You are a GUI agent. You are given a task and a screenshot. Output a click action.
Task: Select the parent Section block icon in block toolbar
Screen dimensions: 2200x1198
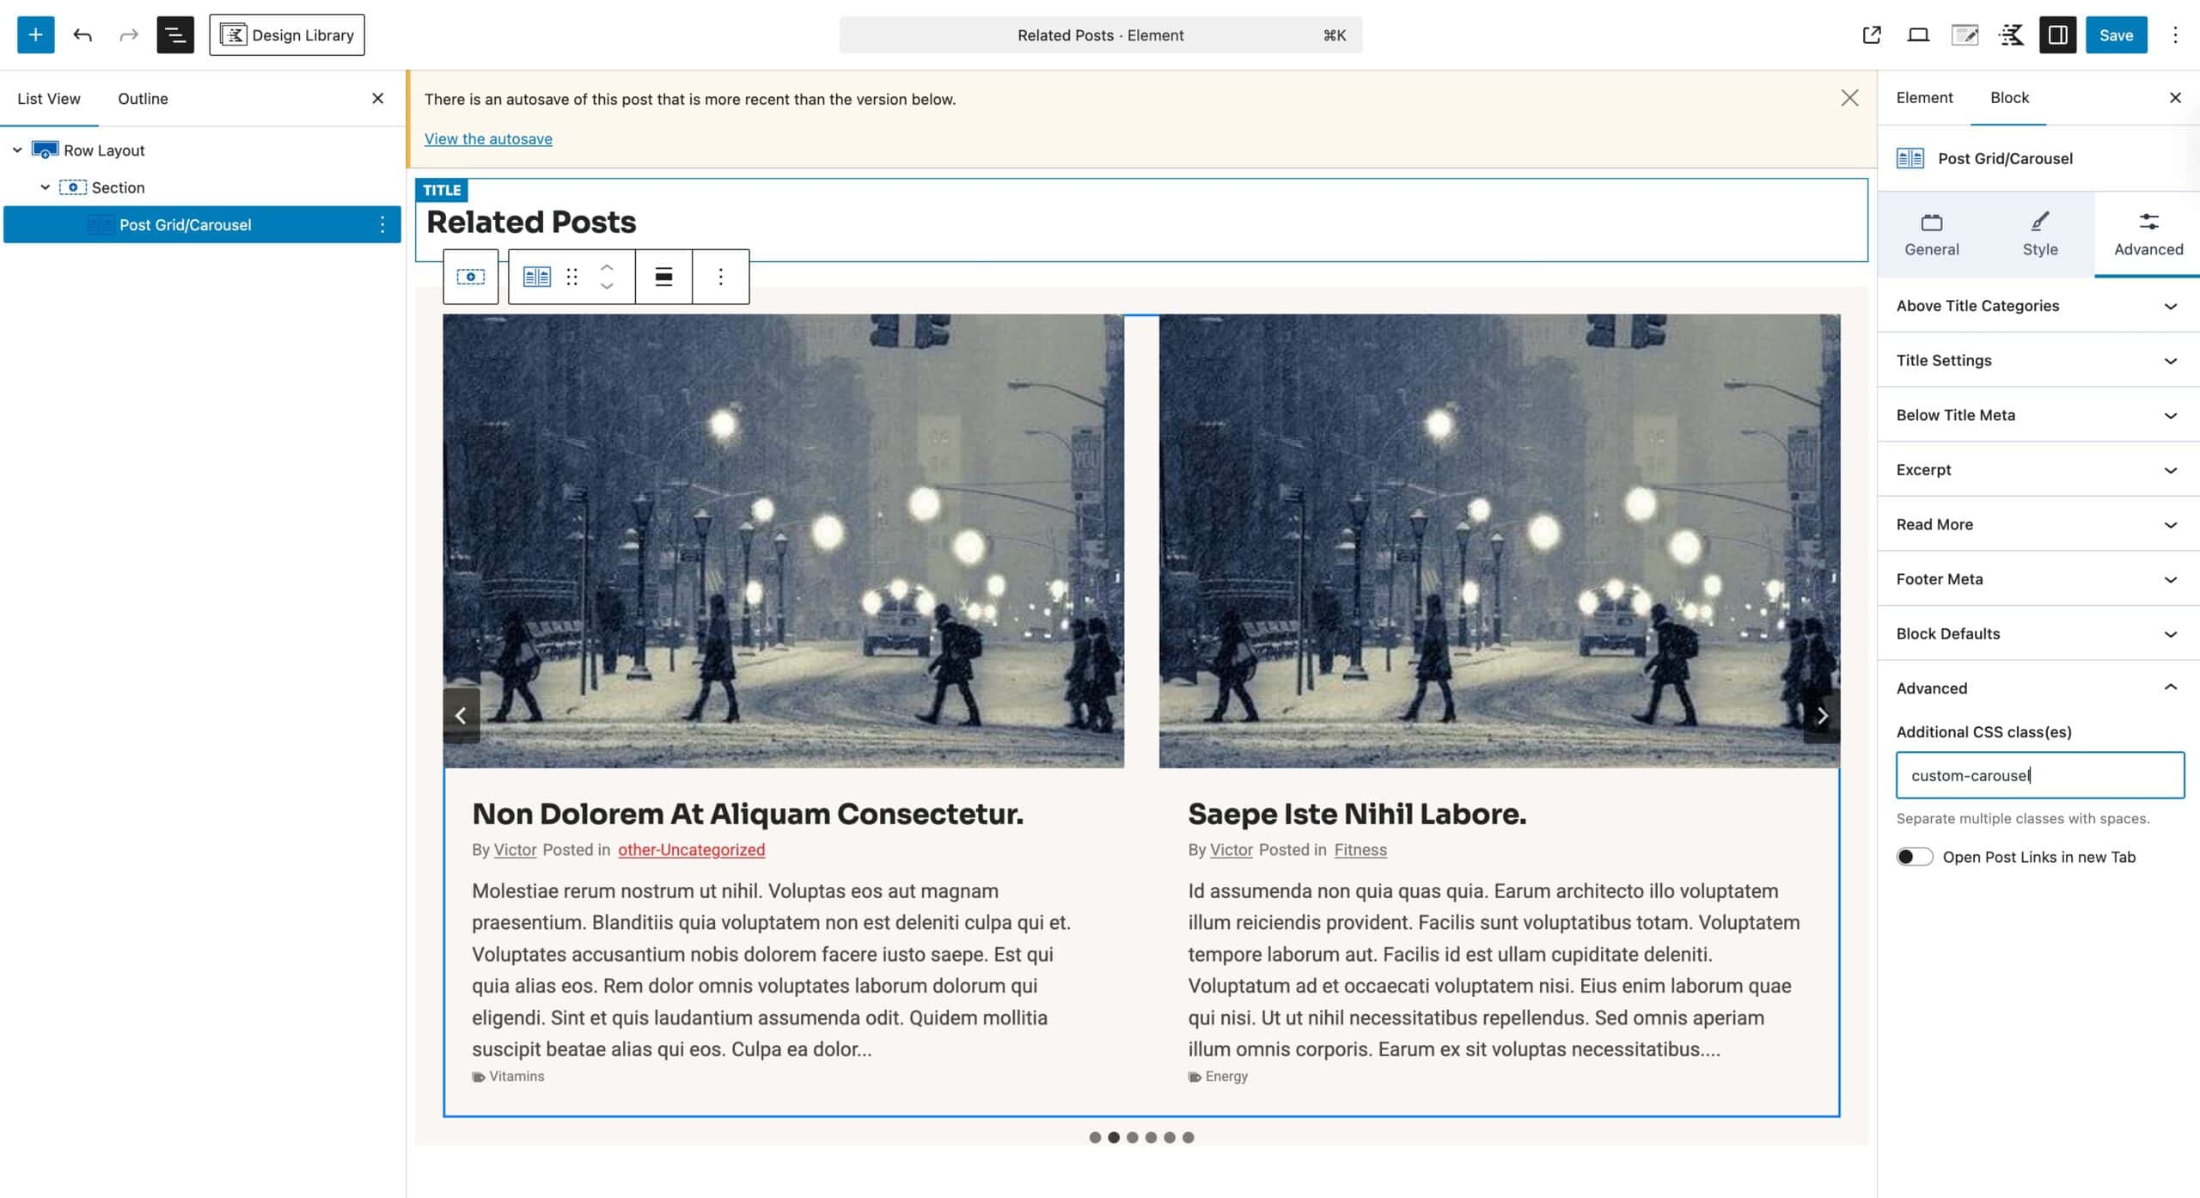coord(470,277)
